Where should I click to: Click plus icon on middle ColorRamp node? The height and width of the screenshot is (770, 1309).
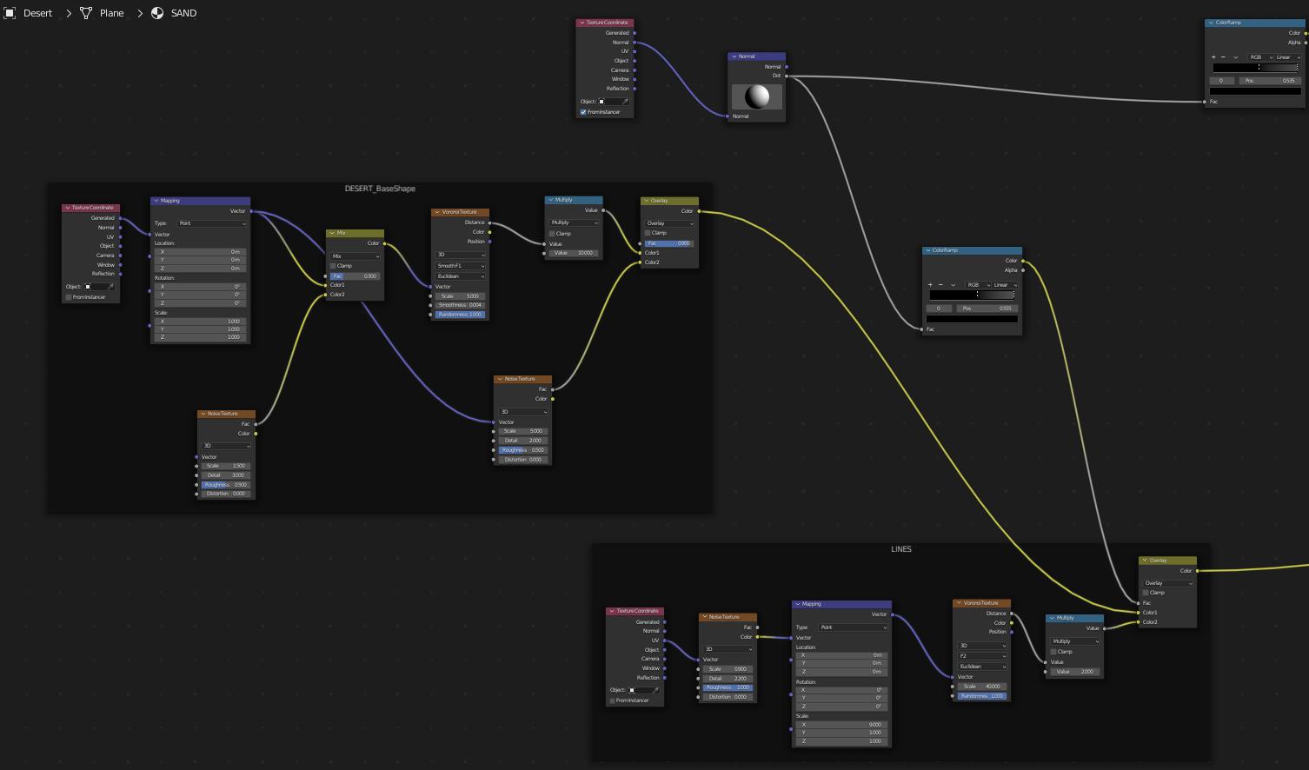(930, 285)
